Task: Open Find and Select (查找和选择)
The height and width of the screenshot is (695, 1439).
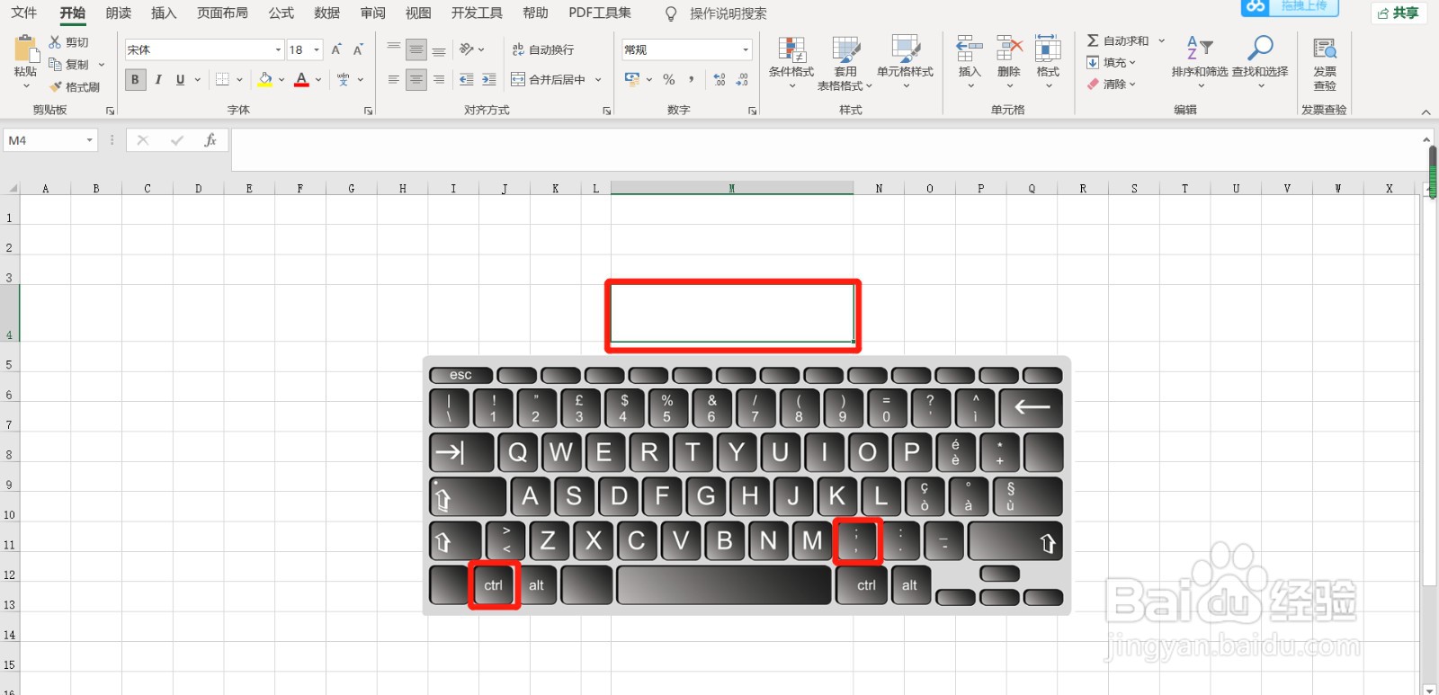Action: coord(1260,61)
